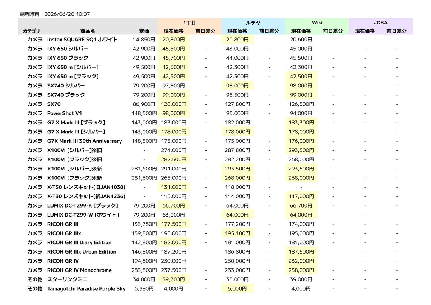Click product name SX740 ブラック
Screen dimensions: 431x305
(x=66, y=95)
